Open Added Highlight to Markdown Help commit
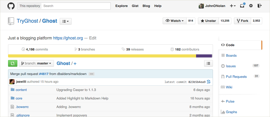The height and width of the screenshot is (117, 270). click(82, 98)
